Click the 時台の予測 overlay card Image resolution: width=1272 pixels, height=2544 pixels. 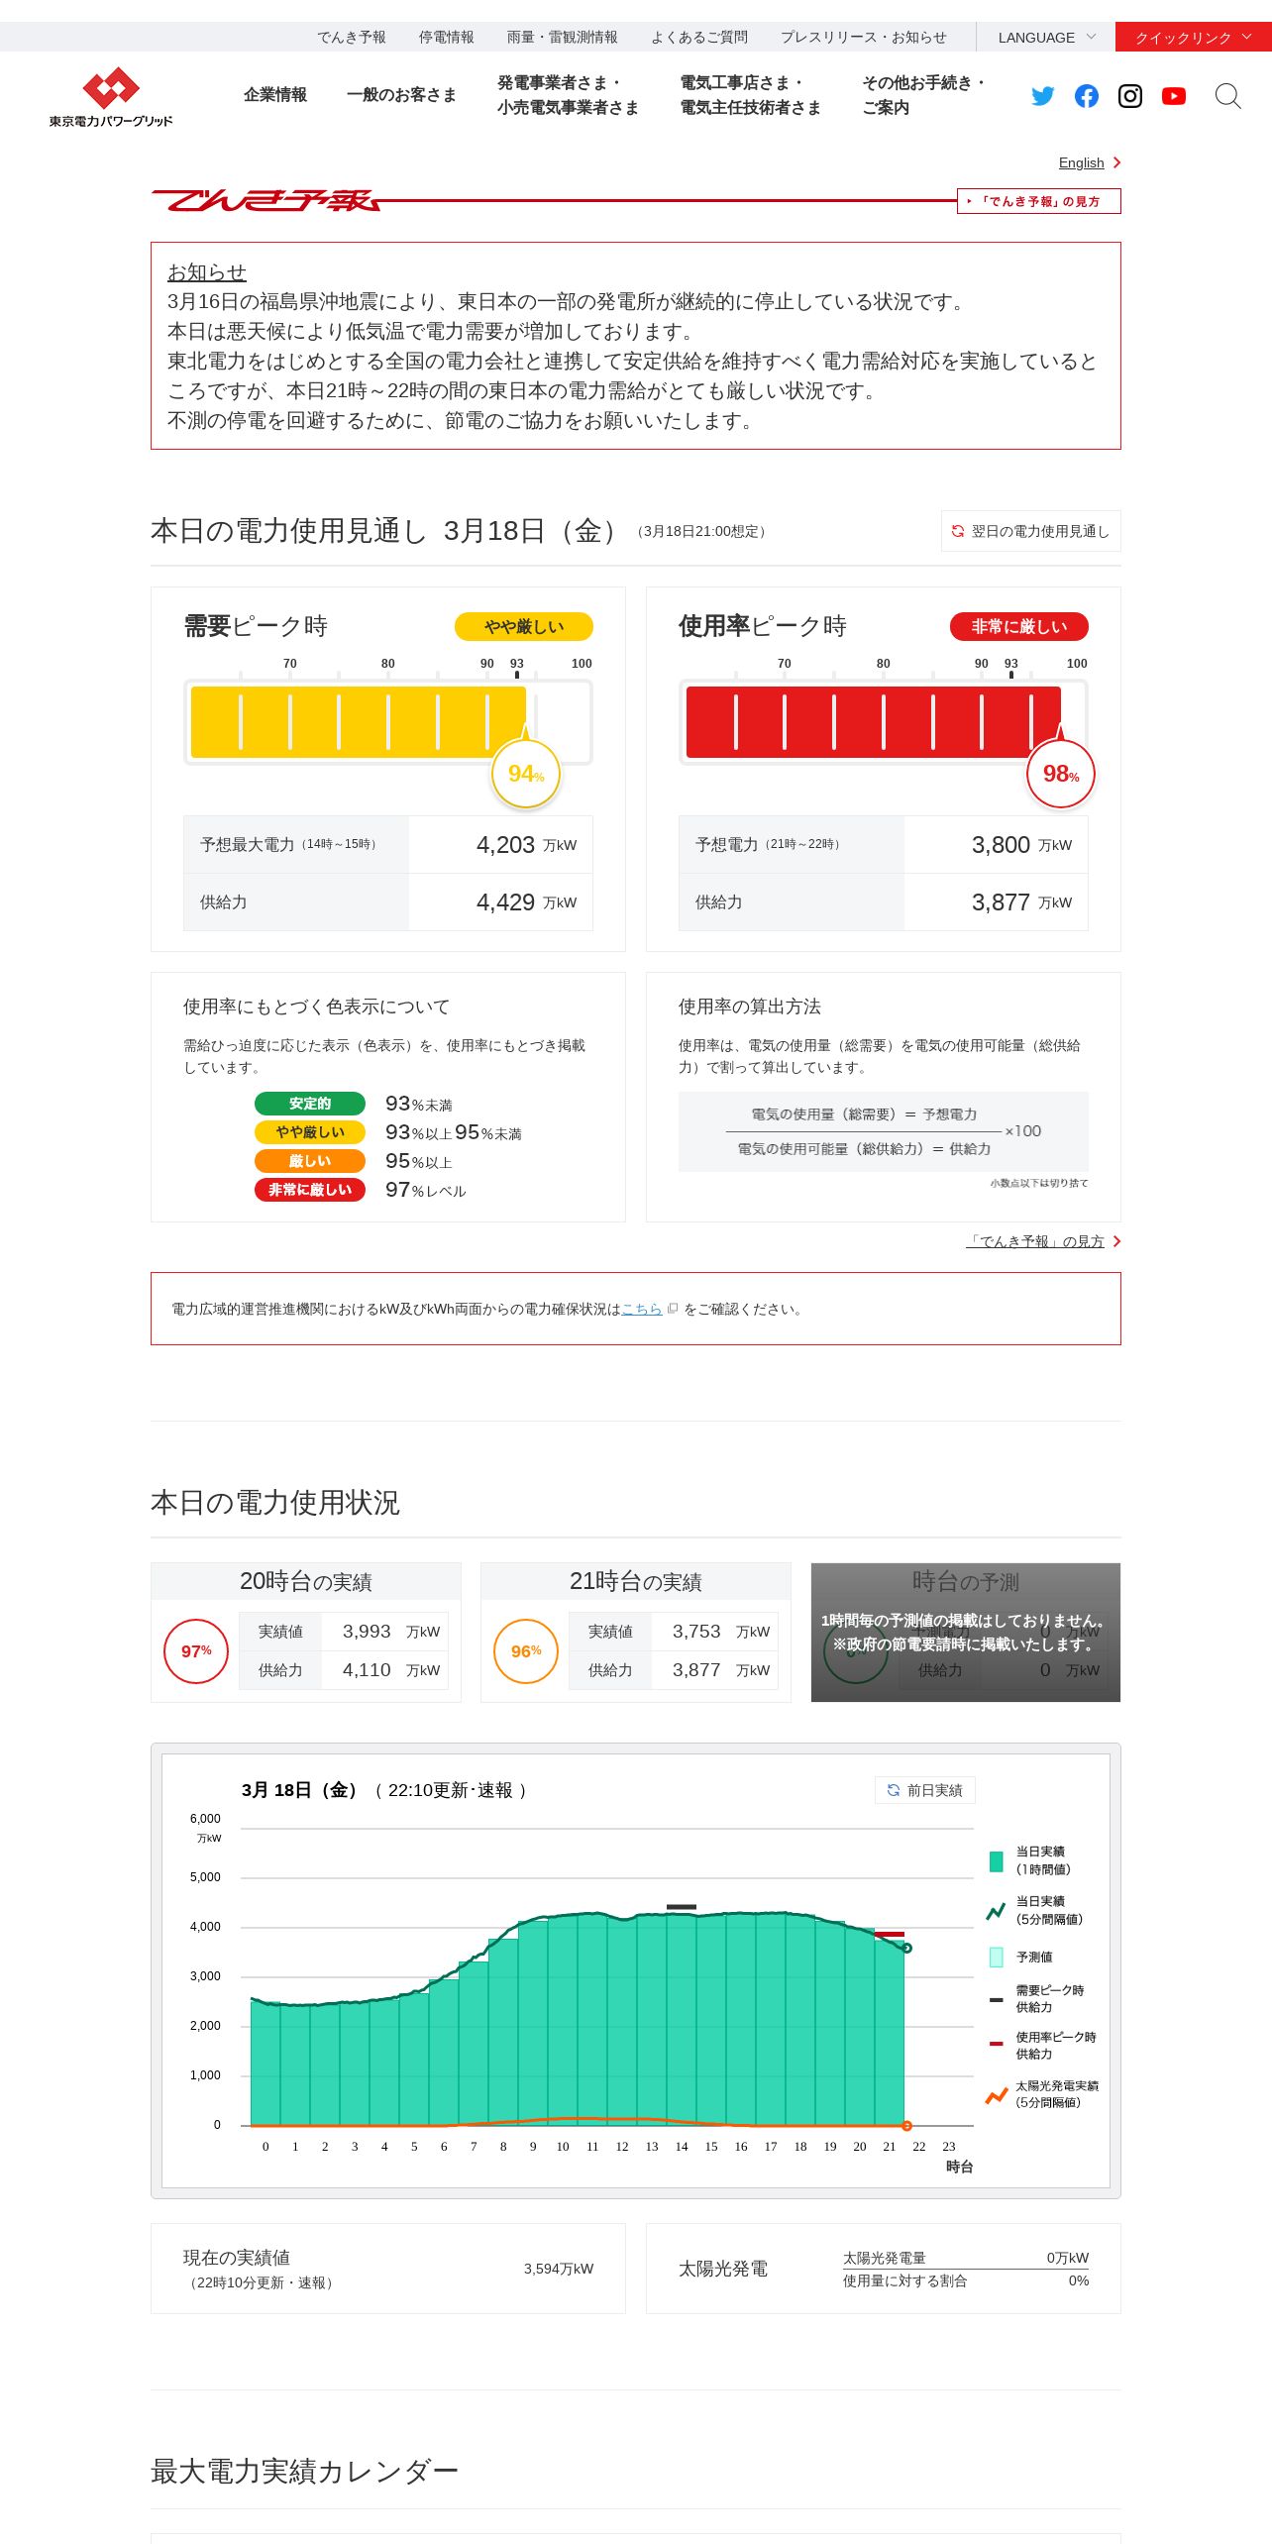(x=966, y=1633)
